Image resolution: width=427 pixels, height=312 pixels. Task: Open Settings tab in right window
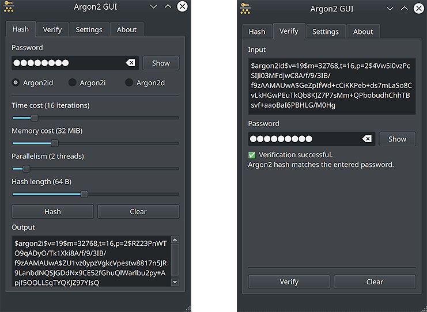pyautogui.click(x=326, y=32)
